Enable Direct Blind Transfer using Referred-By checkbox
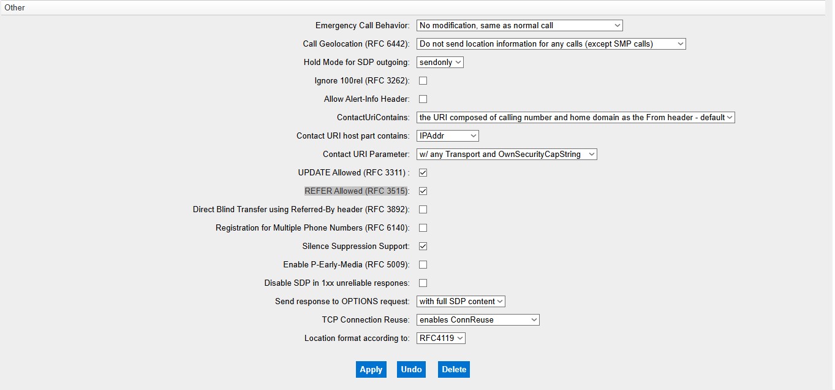Image resolution: width=835 pixels, height=390 pixels. click(x=423, y=209)
